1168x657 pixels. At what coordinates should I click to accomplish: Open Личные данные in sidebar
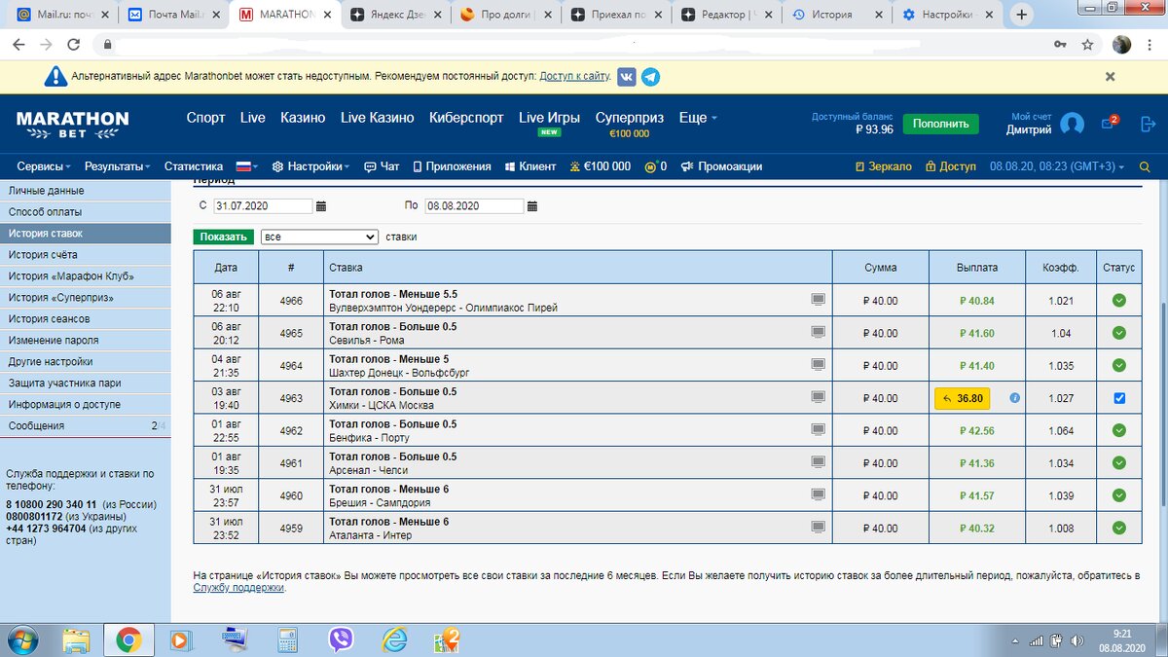[x=86, y=191]
